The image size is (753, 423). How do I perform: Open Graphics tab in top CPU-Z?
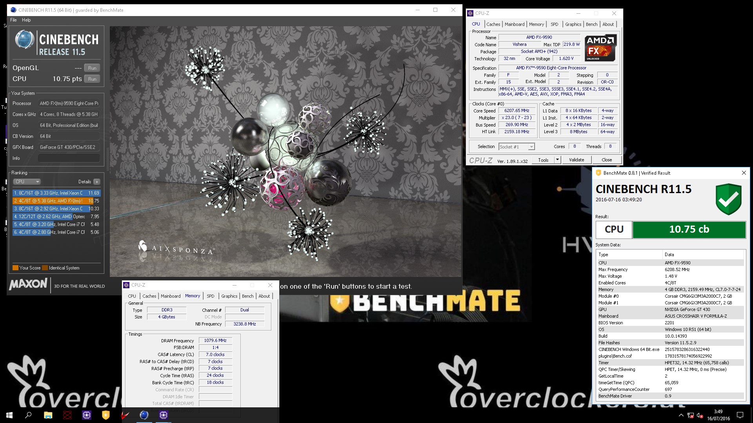coord(573,24)
